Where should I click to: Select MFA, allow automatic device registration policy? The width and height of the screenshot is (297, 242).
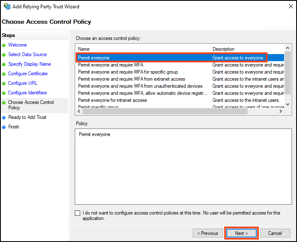pyautogui.click(x=180, y=93)
